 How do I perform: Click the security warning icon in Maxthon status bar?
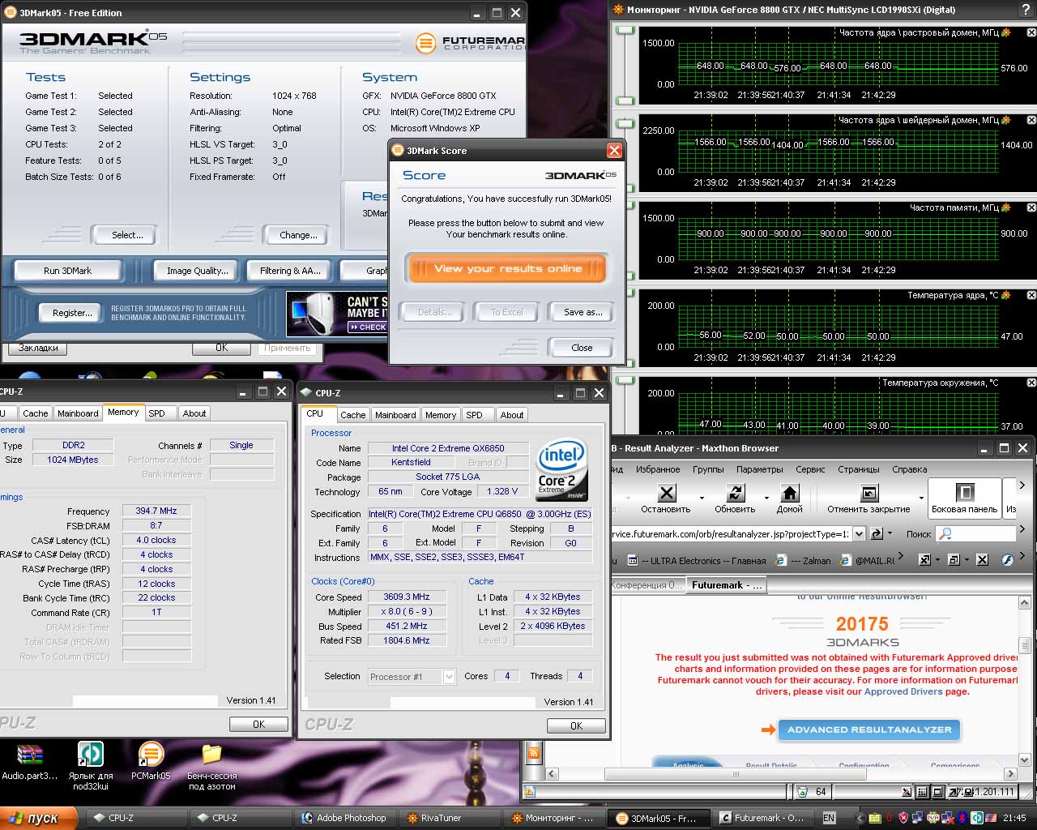[x=530, y=792]
